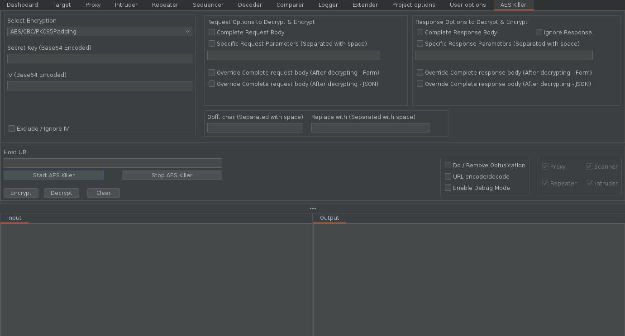Enable Do / Remove Obfusication checkbox

pos(448,165)
